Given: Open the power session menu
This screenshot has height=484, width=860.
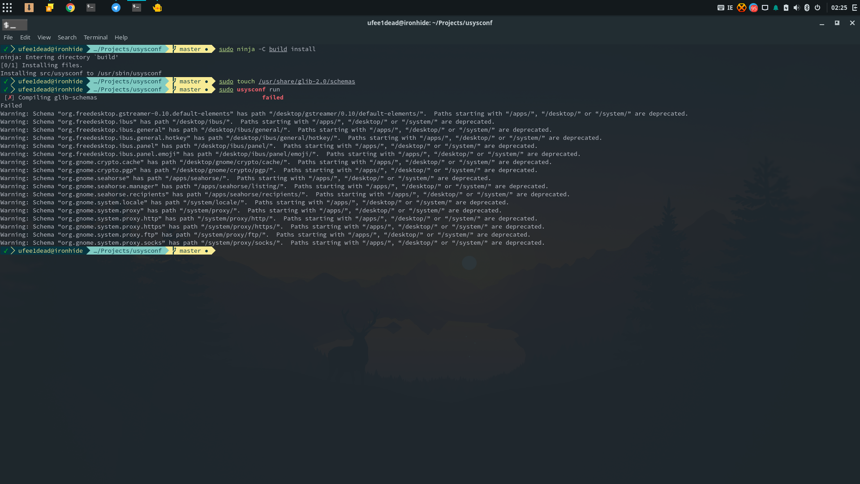Looking at the screenshot, I should tap(817, 8).
